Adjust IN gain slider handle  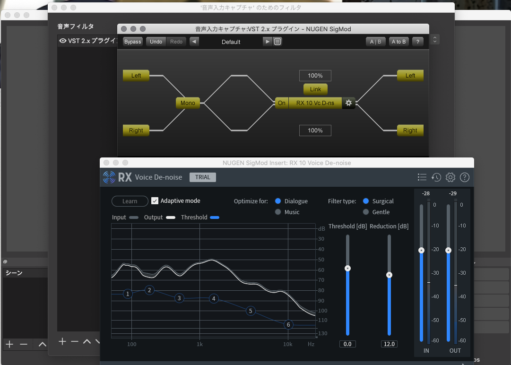(x=421, y=250)
